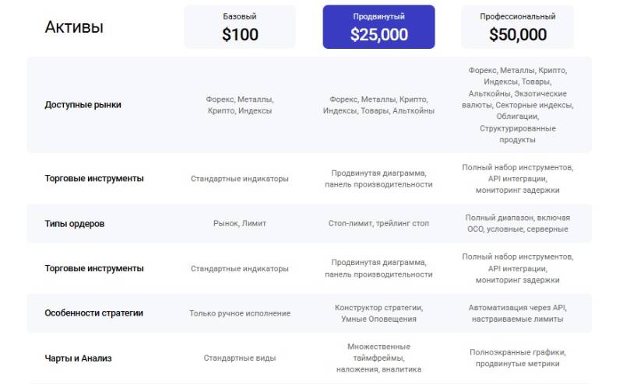
Task: Click the Активы heading
Action: click(75, 27)
